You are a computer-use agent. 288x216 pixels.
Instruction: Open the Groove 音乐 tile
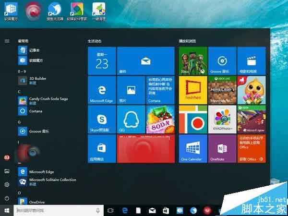(x=222, y=61)
